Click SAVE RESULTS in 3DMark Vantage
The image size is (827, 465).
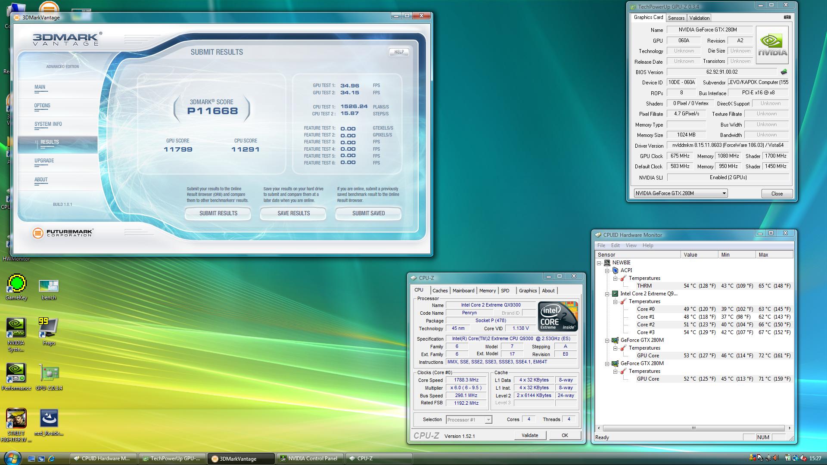293,214
